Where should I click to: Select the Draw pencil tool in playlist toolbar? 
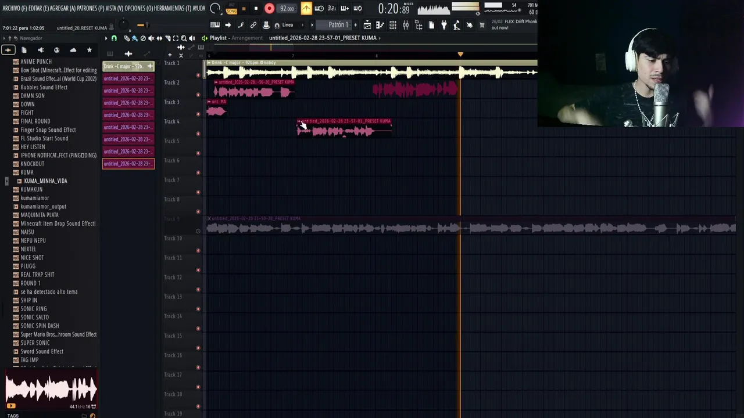(x=127, y=38)
